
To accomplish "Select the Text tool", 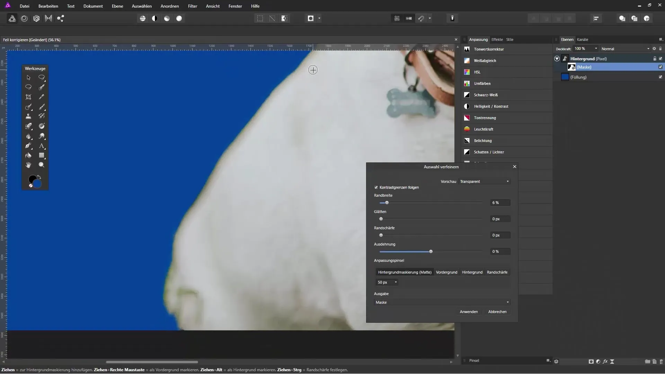I will (x=42, y=146).
